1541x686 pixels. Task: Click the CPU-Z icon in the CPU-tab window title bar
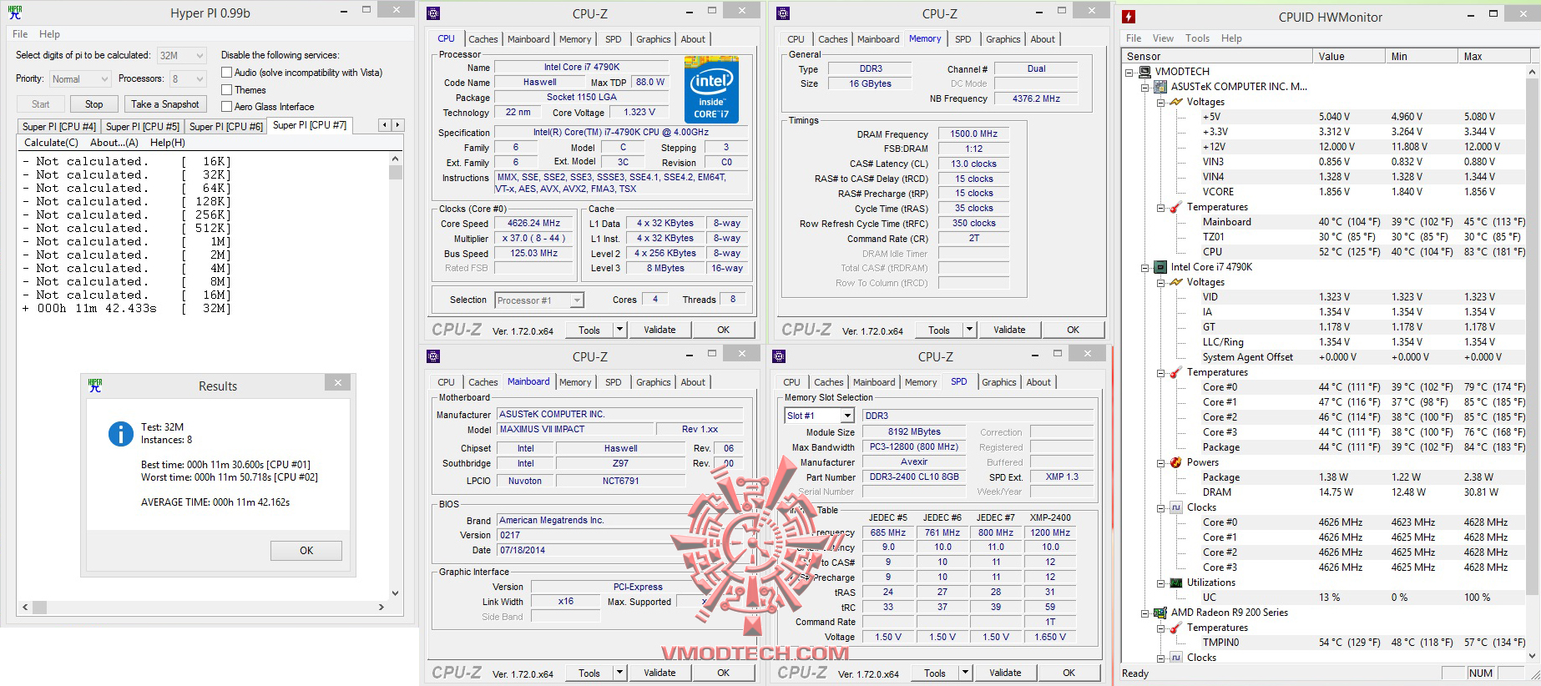click(433, 13)
